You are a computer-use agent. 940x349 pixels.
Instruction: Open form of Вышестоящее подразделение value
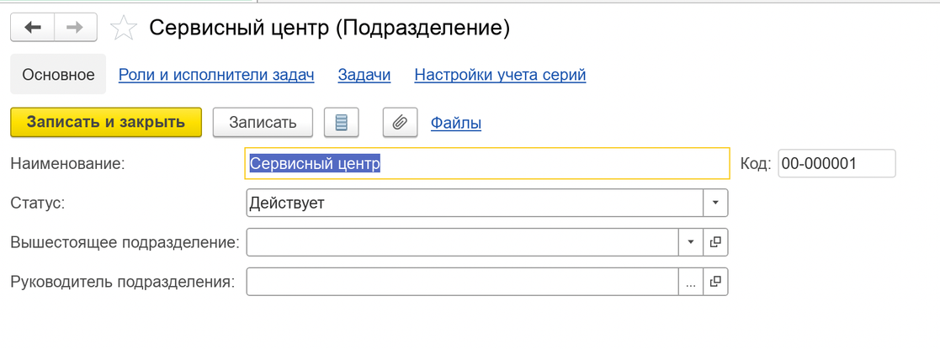point(715,242)
